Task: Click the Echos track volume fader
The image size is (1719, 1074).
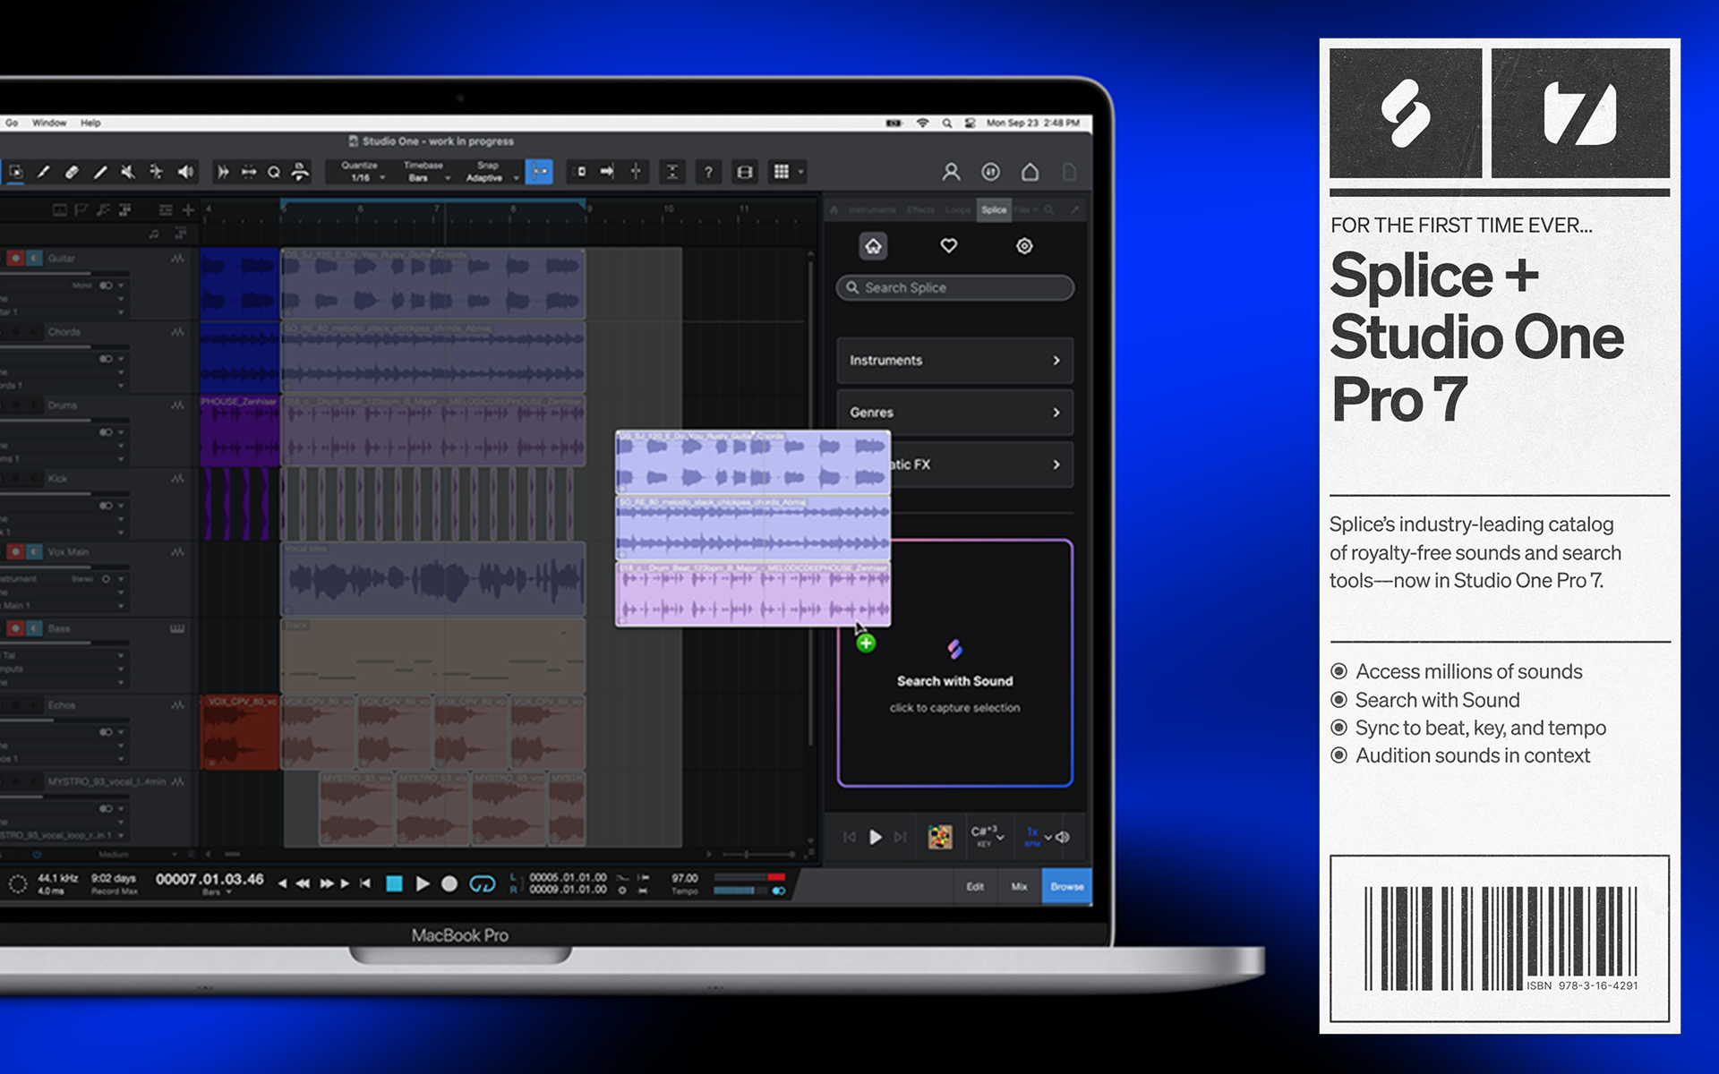Action: [x=64, y=720]
